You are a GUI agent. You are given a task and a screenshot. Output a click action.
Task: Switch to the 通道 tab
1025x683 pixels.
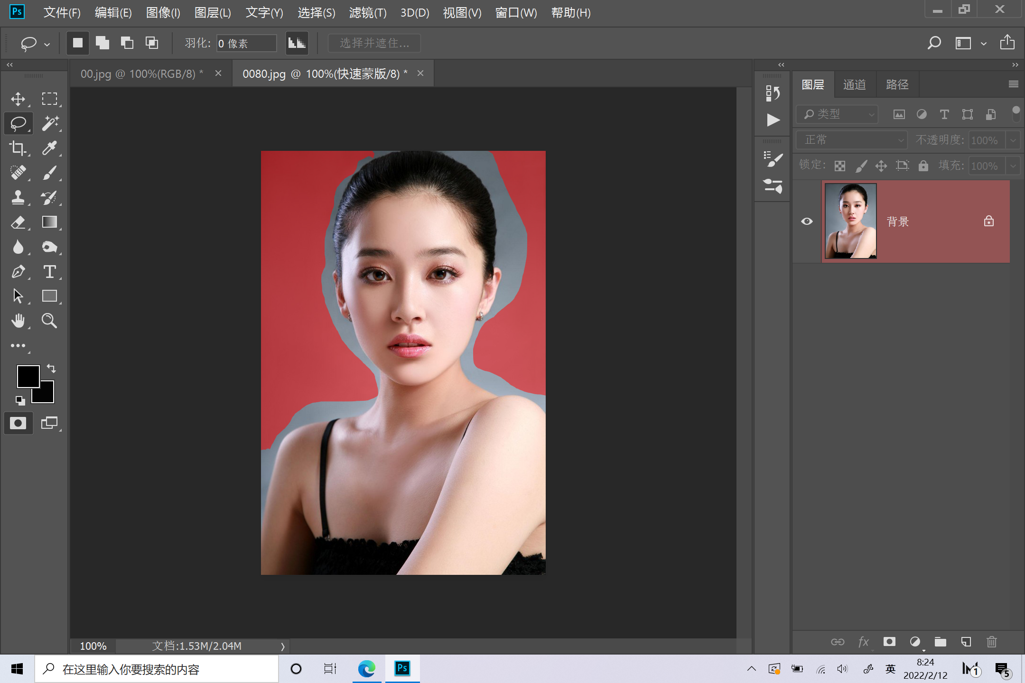855,84
